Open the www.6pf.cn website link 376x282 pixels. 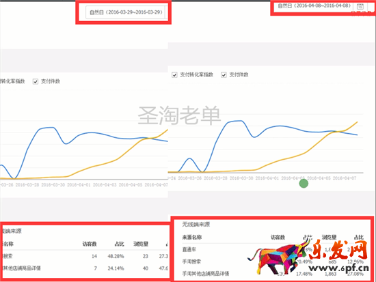338,268
